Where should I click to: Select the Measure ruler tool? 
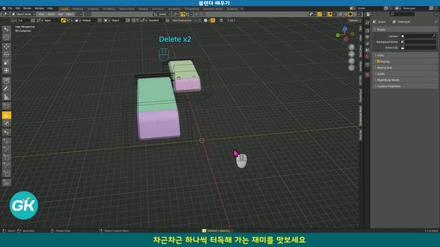pos(6,97)
